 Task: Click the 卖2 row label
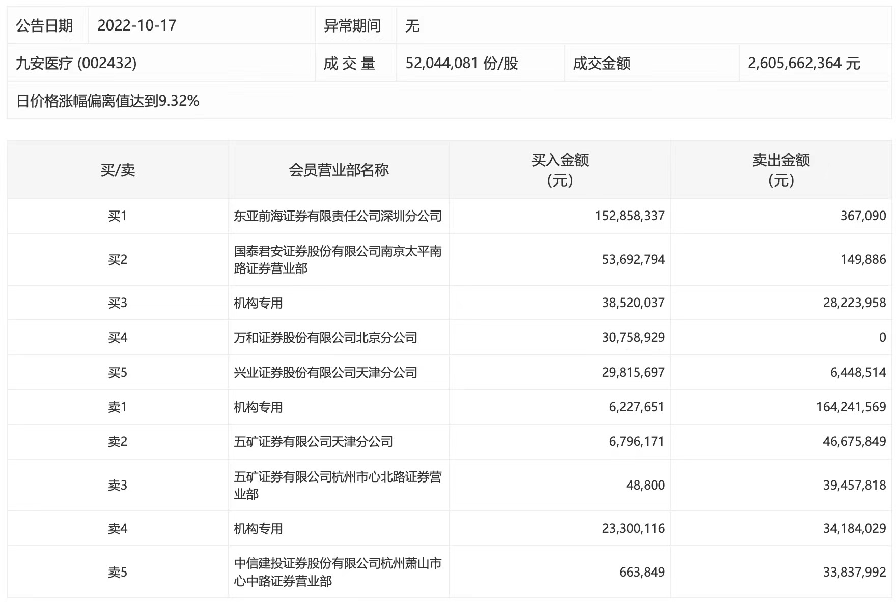click(118, 441)
